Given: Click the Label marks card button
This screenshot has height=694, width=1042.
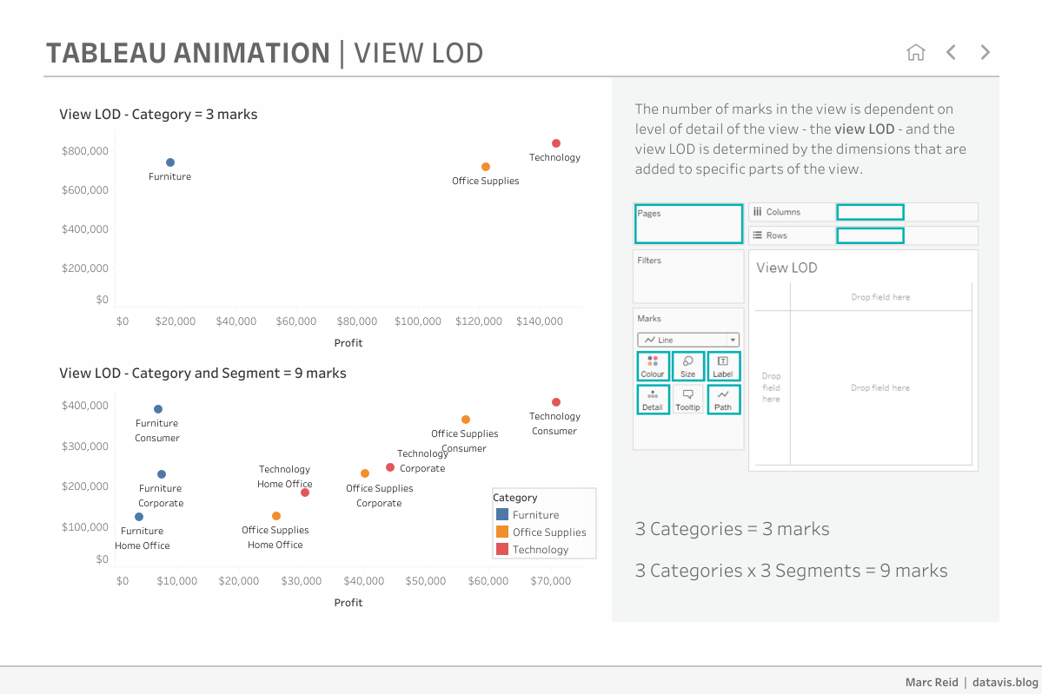Looking at the screenshot, I should tap(723, 367).
